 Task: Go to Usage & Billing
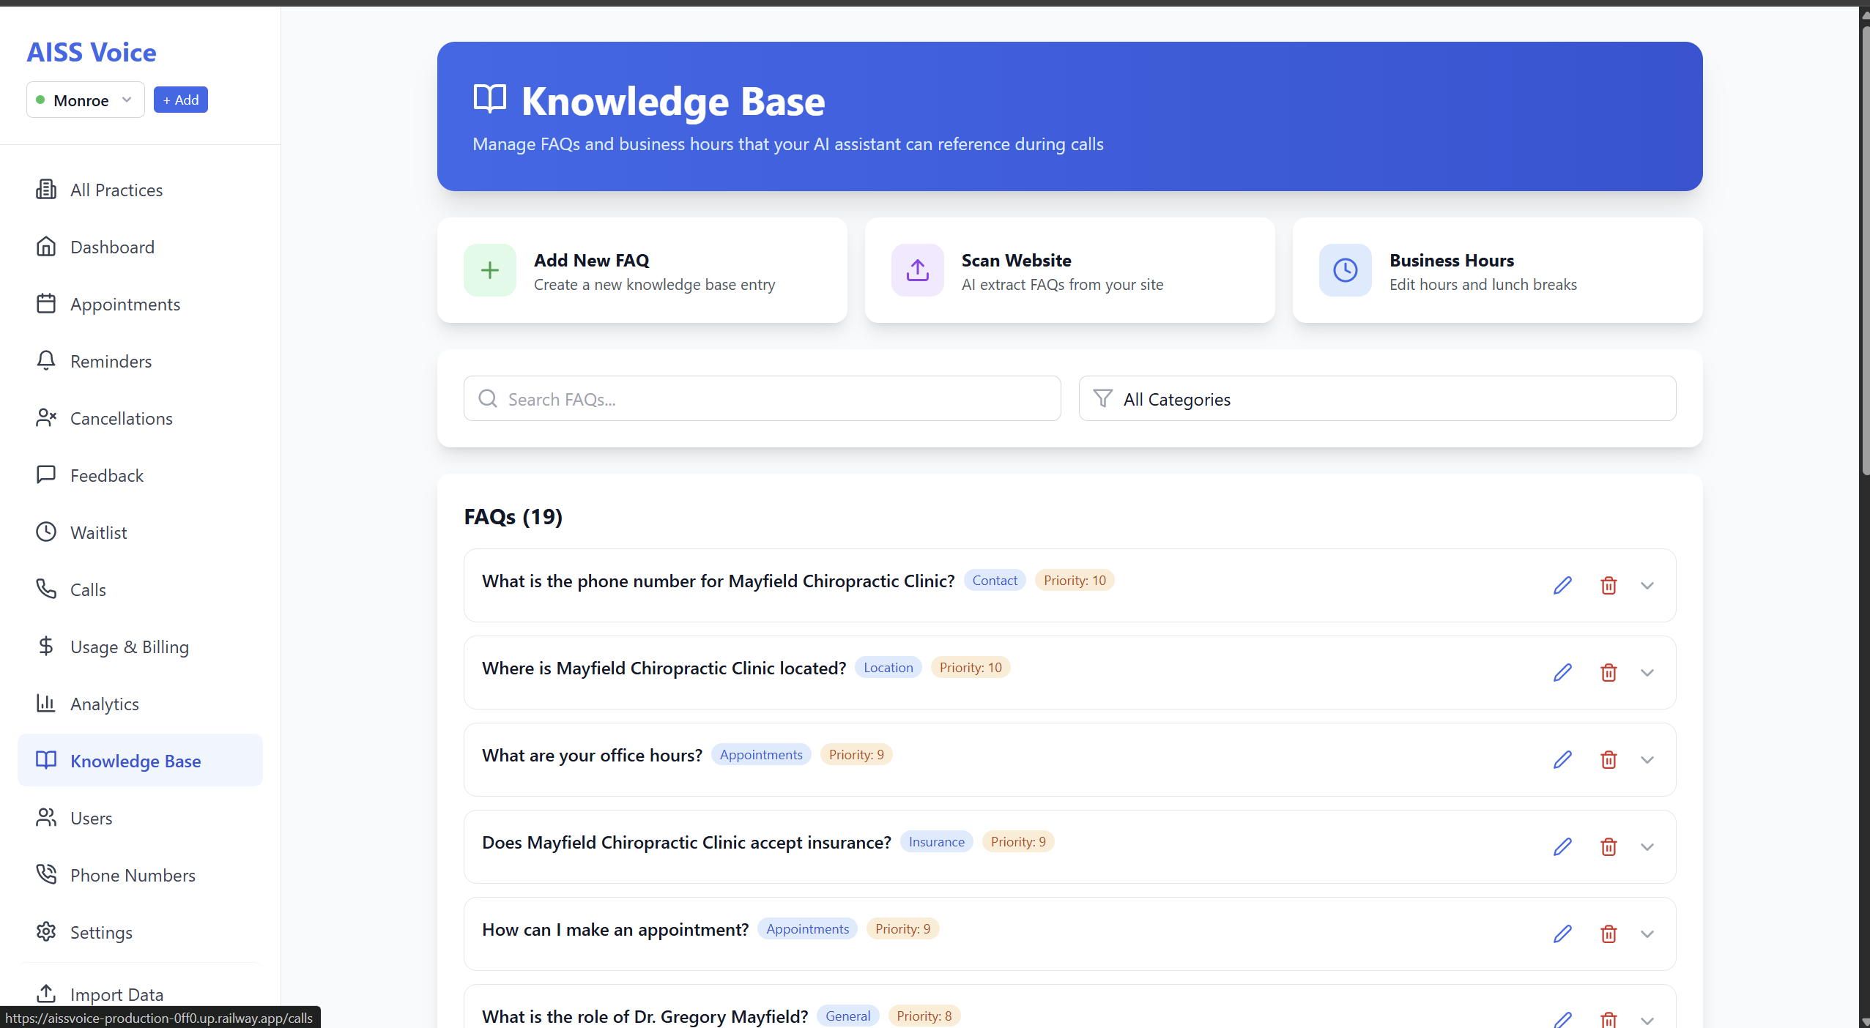[x=140, y=647]
